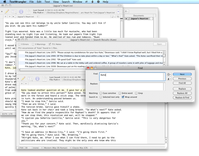Open the #! shebang menu in the menu bar
Image resolution: width=199 pixels, height=156 pixels.
pos(87,2)
